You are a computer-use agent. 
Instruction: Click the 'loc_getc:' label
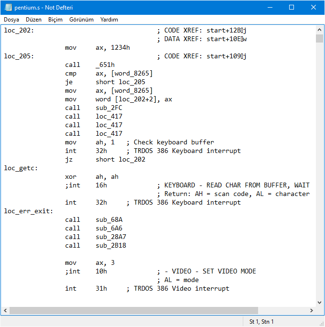coord(21,168)
